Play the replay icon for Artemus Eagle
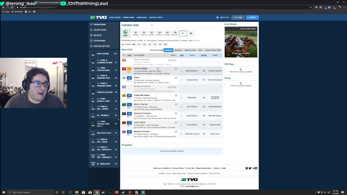Screen dimensions: 347x195 pos(176,69)
